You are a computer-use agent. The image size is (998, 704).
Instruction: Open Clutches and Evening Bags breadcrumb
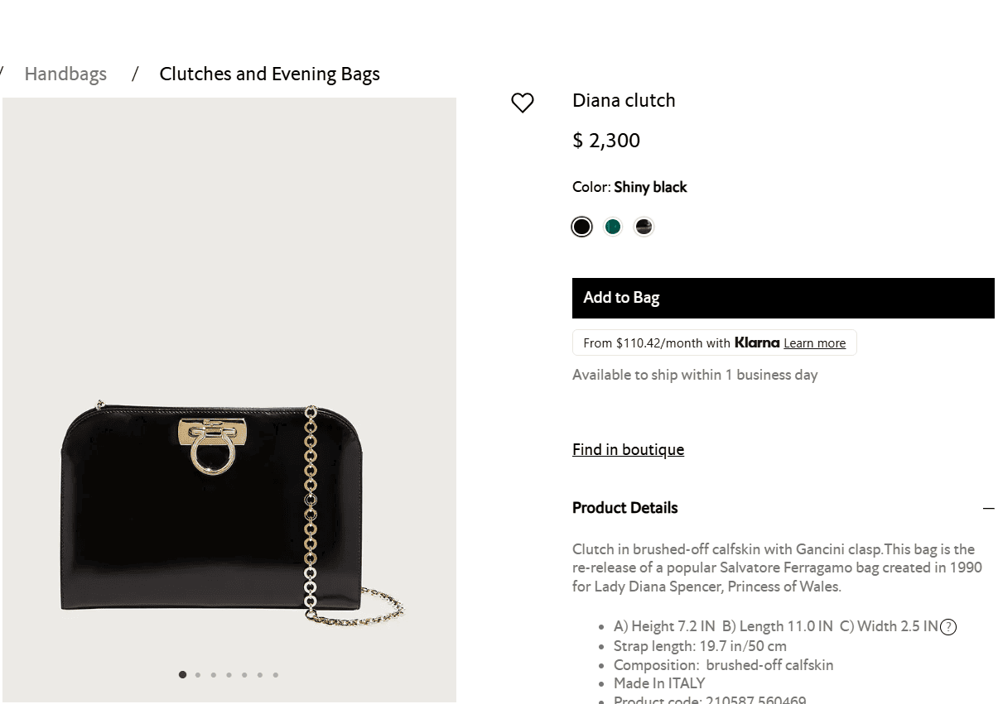(269, 74)
